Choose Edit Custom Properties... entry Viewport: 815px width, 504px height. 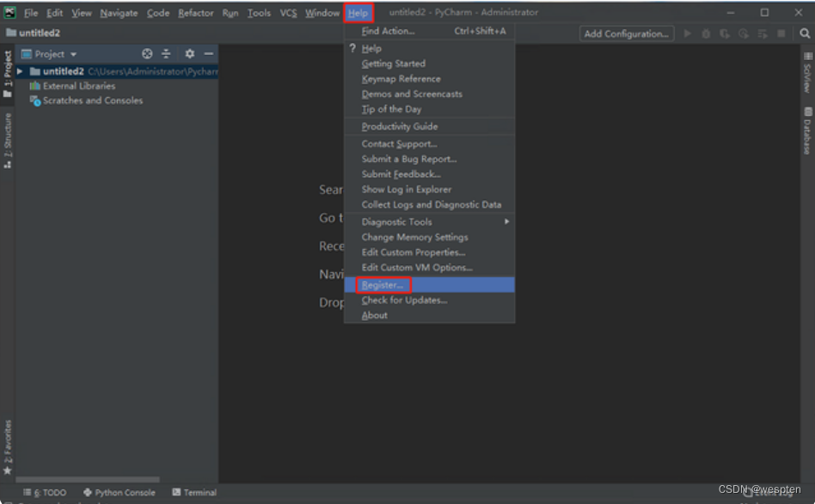429,252
